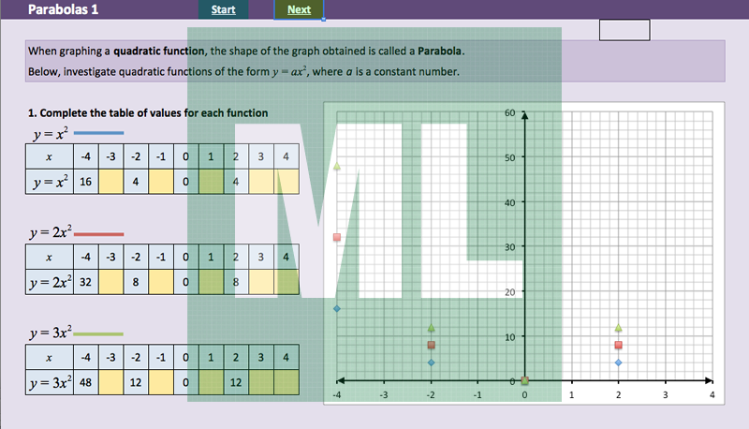
Task: Select the empty x = 4 cell for y=2x²
Action: point(286,280)
